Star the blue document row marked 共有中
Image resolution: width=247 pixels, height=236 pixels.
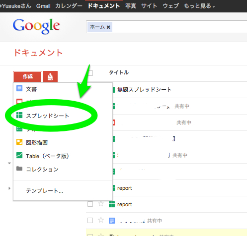pos(101,220)
